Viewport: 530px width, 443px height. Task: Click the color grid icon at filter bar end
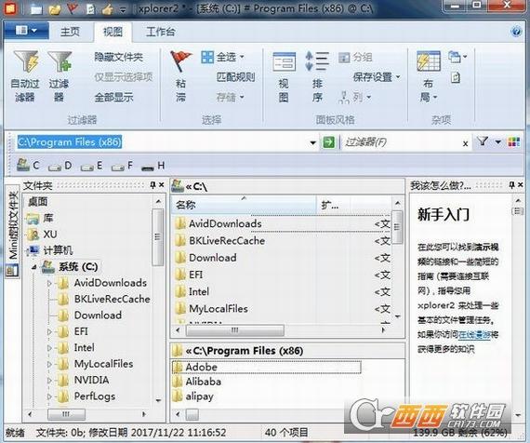click(514, 141)
